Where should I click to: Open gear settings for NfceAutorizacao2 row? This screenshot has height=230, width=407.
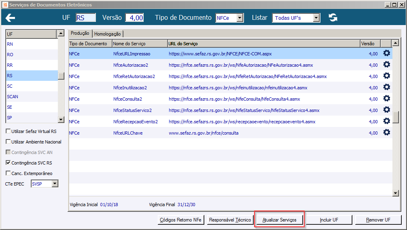point(386,65)
